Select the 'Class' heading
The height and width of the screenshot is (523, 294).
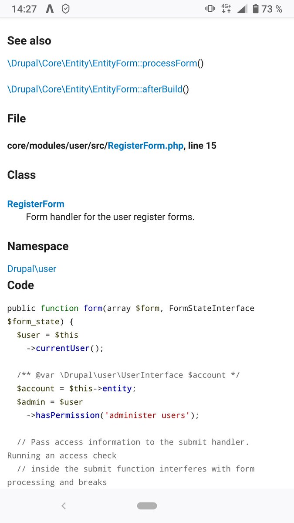pos(21,175)
